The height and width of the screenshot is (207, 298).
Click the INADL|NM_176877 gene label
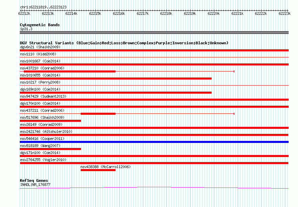click(35, 185)
